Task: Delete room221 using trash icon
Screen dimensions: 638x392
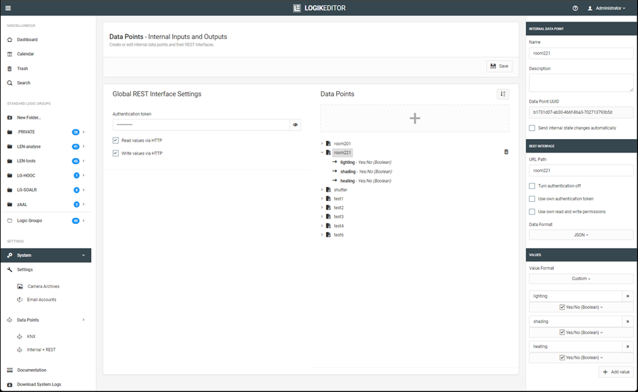Action: tap(506, 152)
